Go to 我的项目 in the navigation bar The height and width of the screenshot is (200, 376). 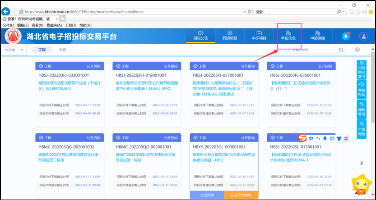[x=230, y=36]
